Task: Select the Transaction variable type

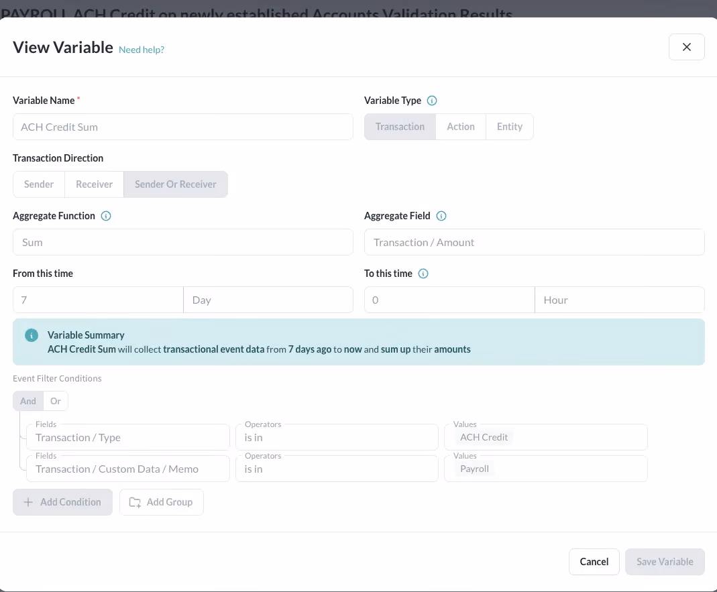Action: point(400,127)
